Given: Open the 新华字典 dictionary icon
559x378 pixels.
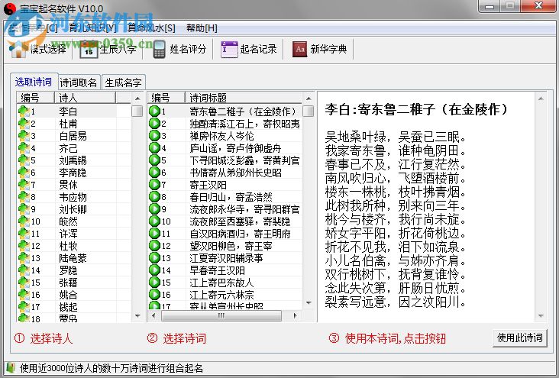Looking at the screenshot, I should (299, 49).
